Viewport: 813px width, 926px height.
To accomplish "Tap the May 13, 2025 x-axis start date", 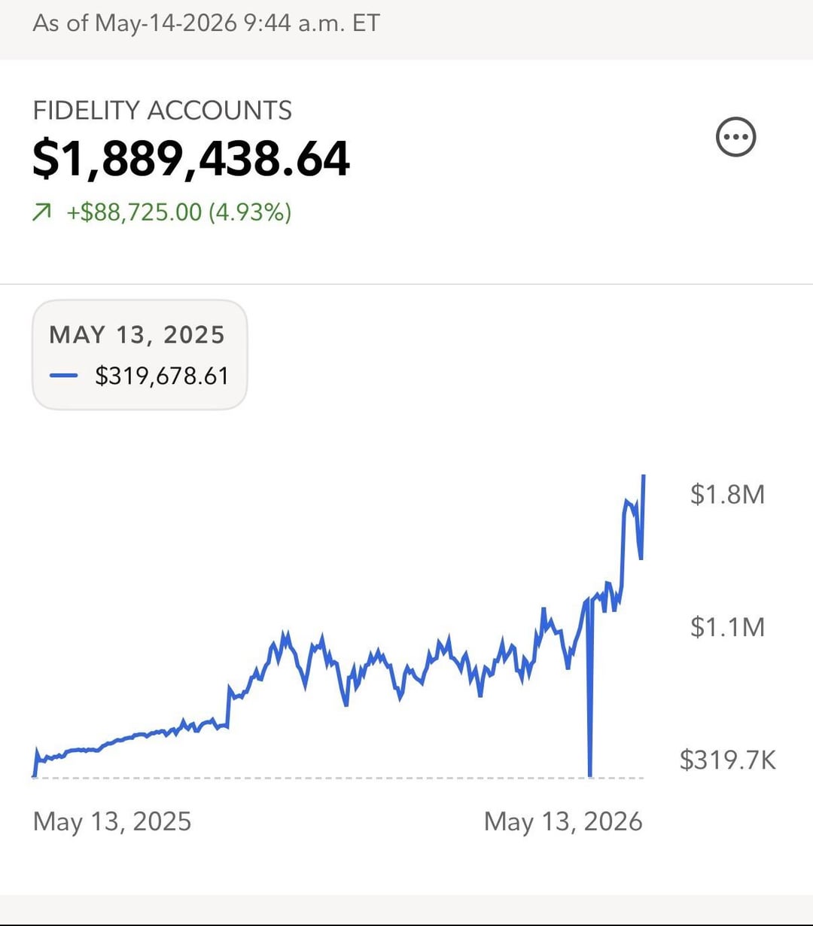I will click(x=112, y=821).
